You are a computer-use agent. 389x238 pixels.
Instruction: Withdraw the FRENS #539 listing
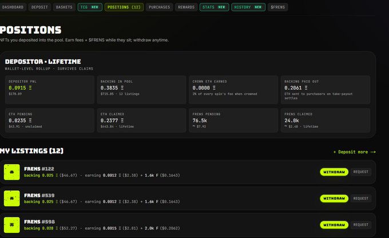pyautogui.click(x=334, y=199)
